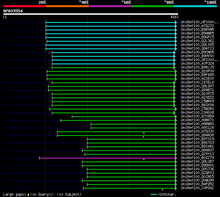Open hit UniRef100_Q9LY65
This screenshot has height=197, width=220.
tap(197, 45)
